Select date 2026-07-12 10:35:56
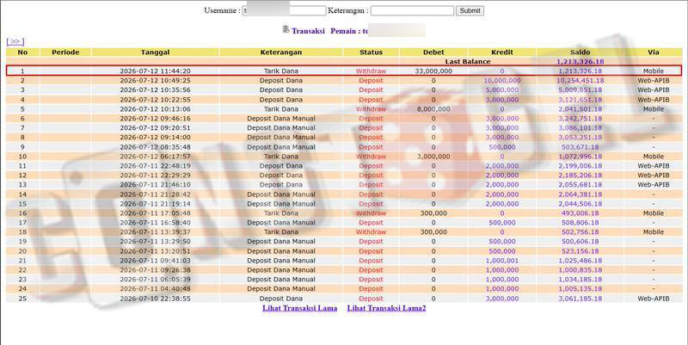Screen dimensions: 688x345 point(156,90)
